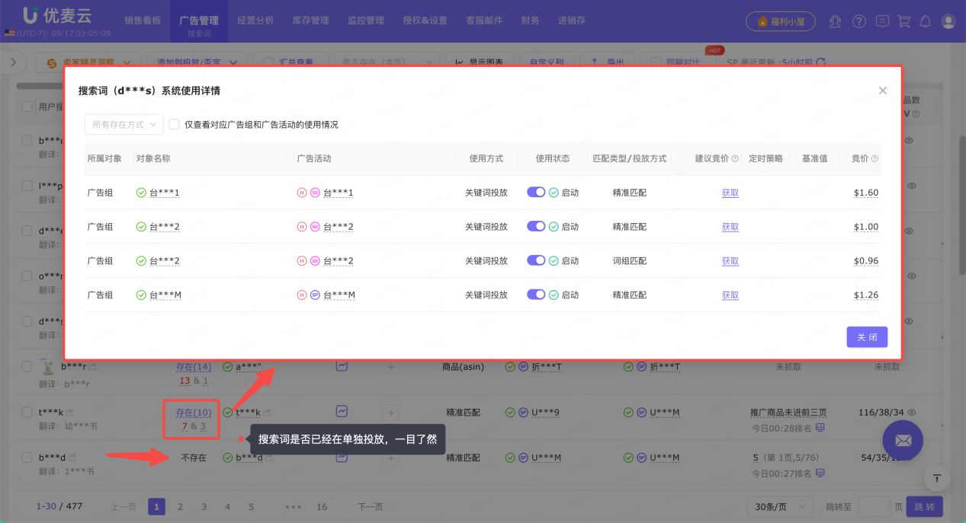Open the message/feedback icon in top bar

point(882,21)
